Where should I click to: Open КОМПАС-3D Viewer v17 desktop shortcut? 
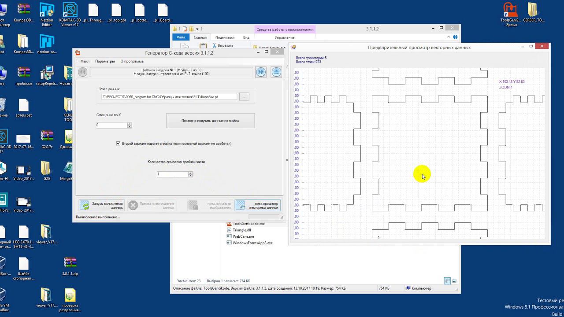pyautogui.click(x=70, y=15)
